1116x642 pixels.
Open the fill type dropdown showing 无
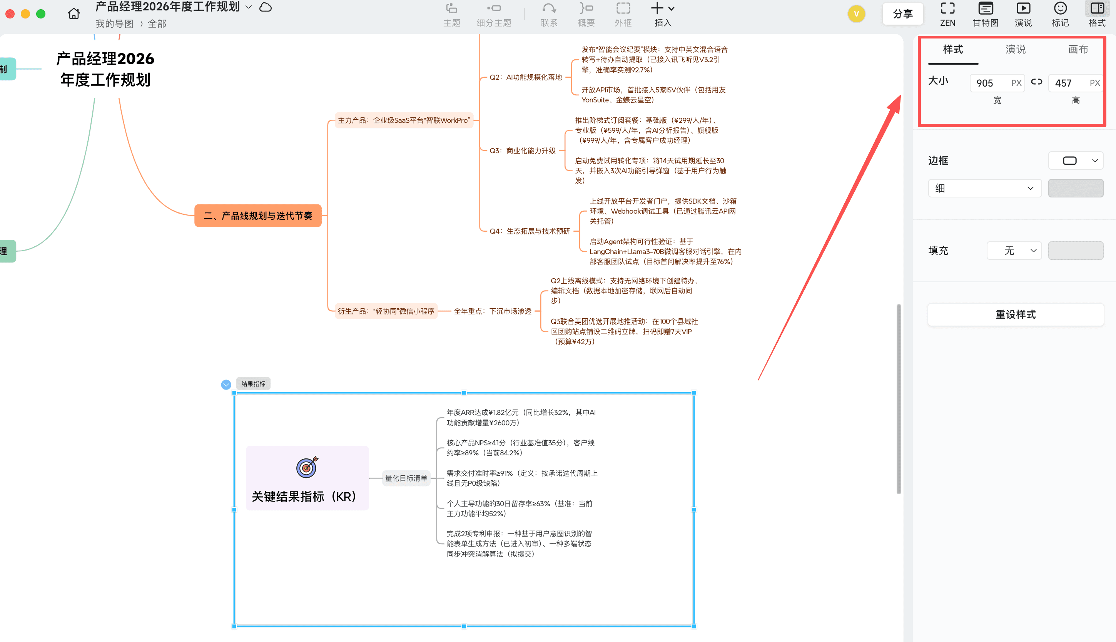pos(1014,250)
